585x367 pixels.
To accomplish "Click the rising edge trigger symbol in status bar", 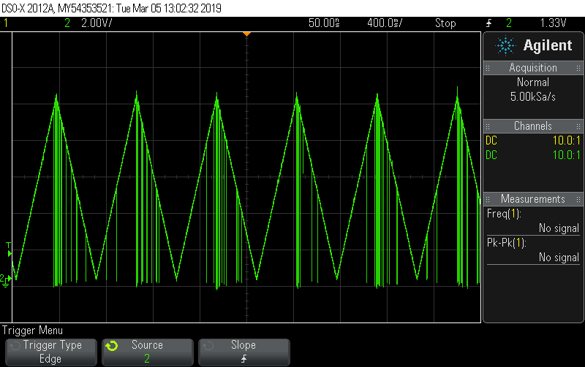I will [488, 23].
